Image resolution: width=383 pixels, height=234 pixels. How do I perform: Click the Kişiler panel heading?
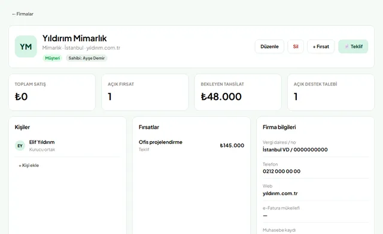[x=22, y=127]
